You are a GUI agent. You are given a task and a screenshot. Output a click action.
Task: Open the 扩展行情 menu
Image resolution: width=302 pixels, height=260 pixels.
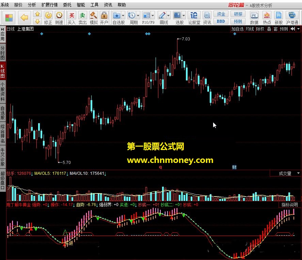[x=49, y=5]
